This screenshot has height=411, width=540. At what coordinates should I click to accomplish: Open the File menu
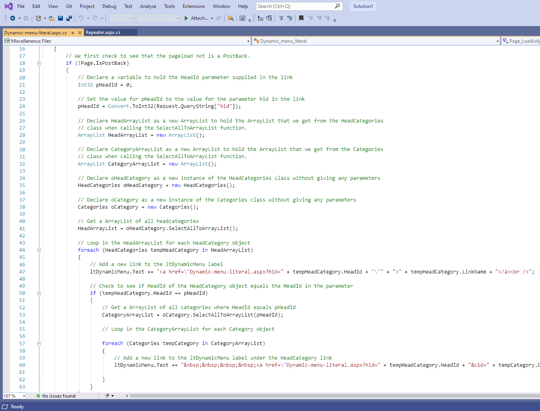(x=21, y=6)
